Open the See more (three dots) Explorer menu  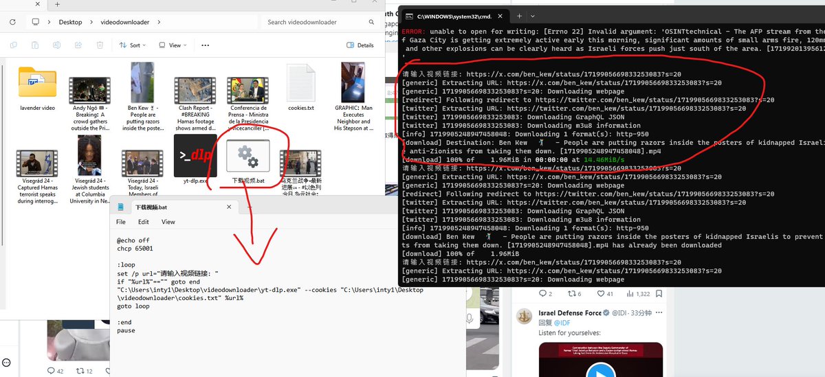(x=205, y=45)
